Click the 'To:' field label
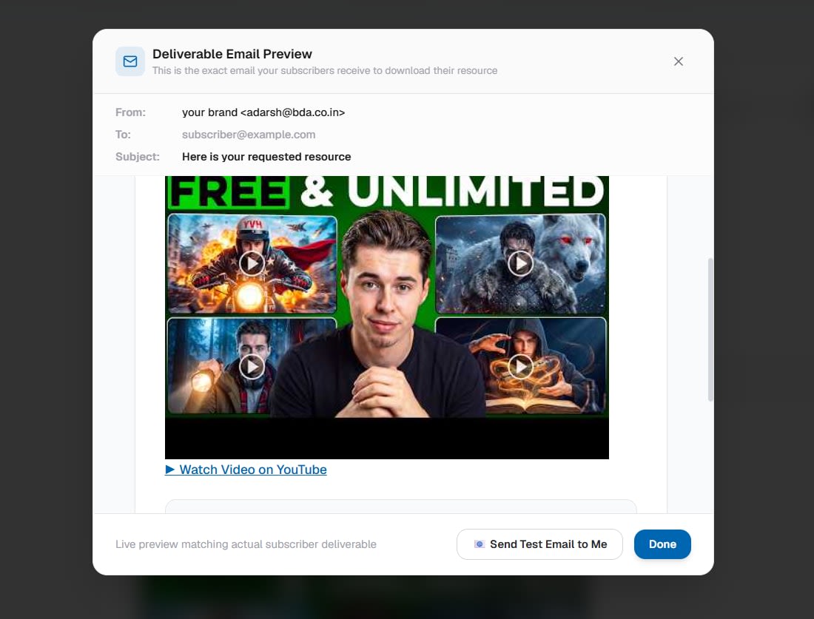Screen dimensions: 814x619 (x=123, y=135)
